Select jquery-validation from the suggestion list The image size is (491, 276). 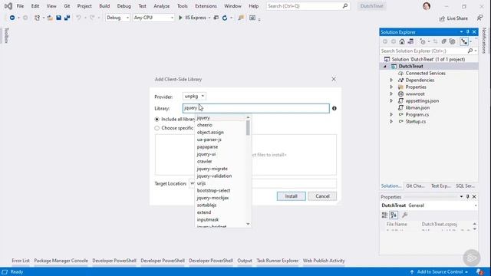pos(214,176)
